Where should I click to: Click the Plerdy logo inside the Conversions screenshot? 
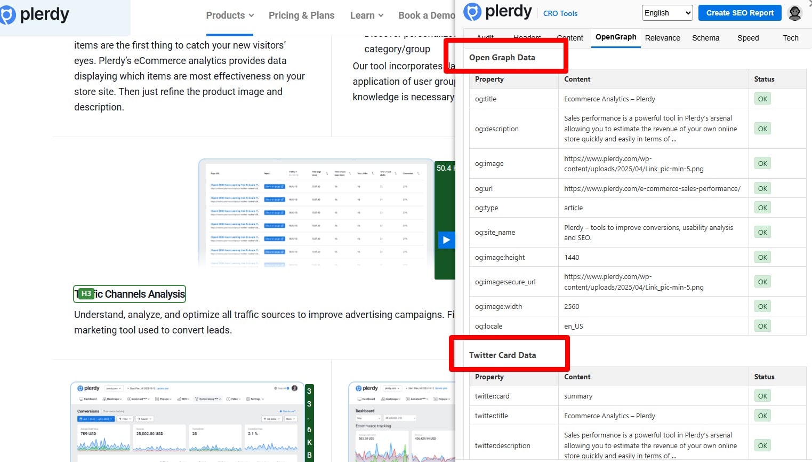pyautogui.click(x=87, y=388)
